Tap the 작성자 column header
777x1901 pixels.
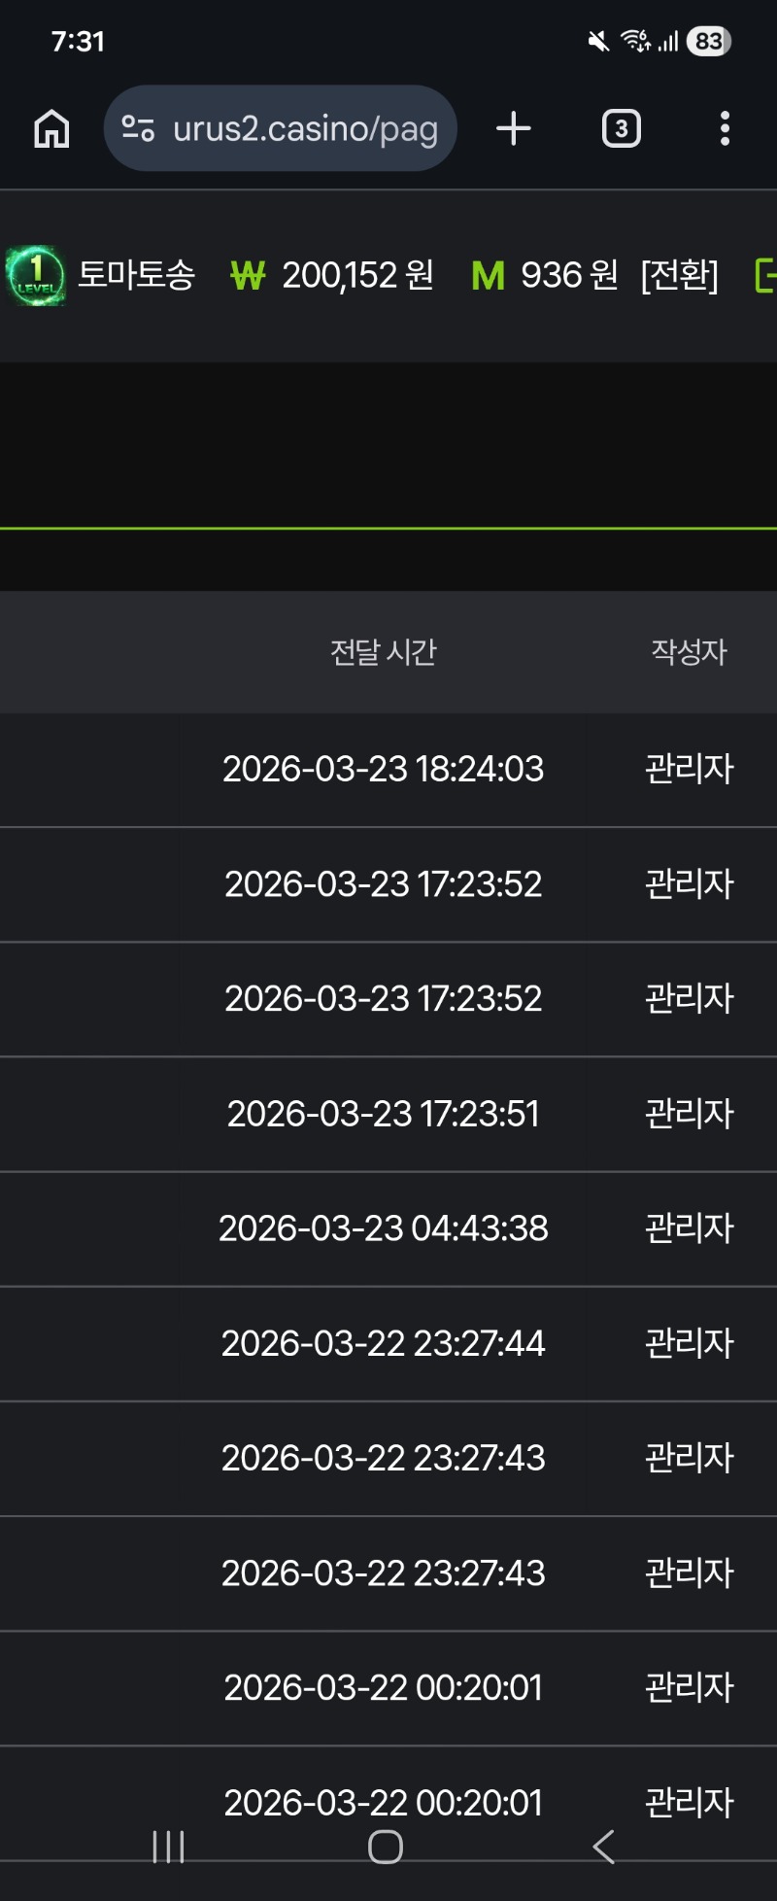tap(689, 652)
